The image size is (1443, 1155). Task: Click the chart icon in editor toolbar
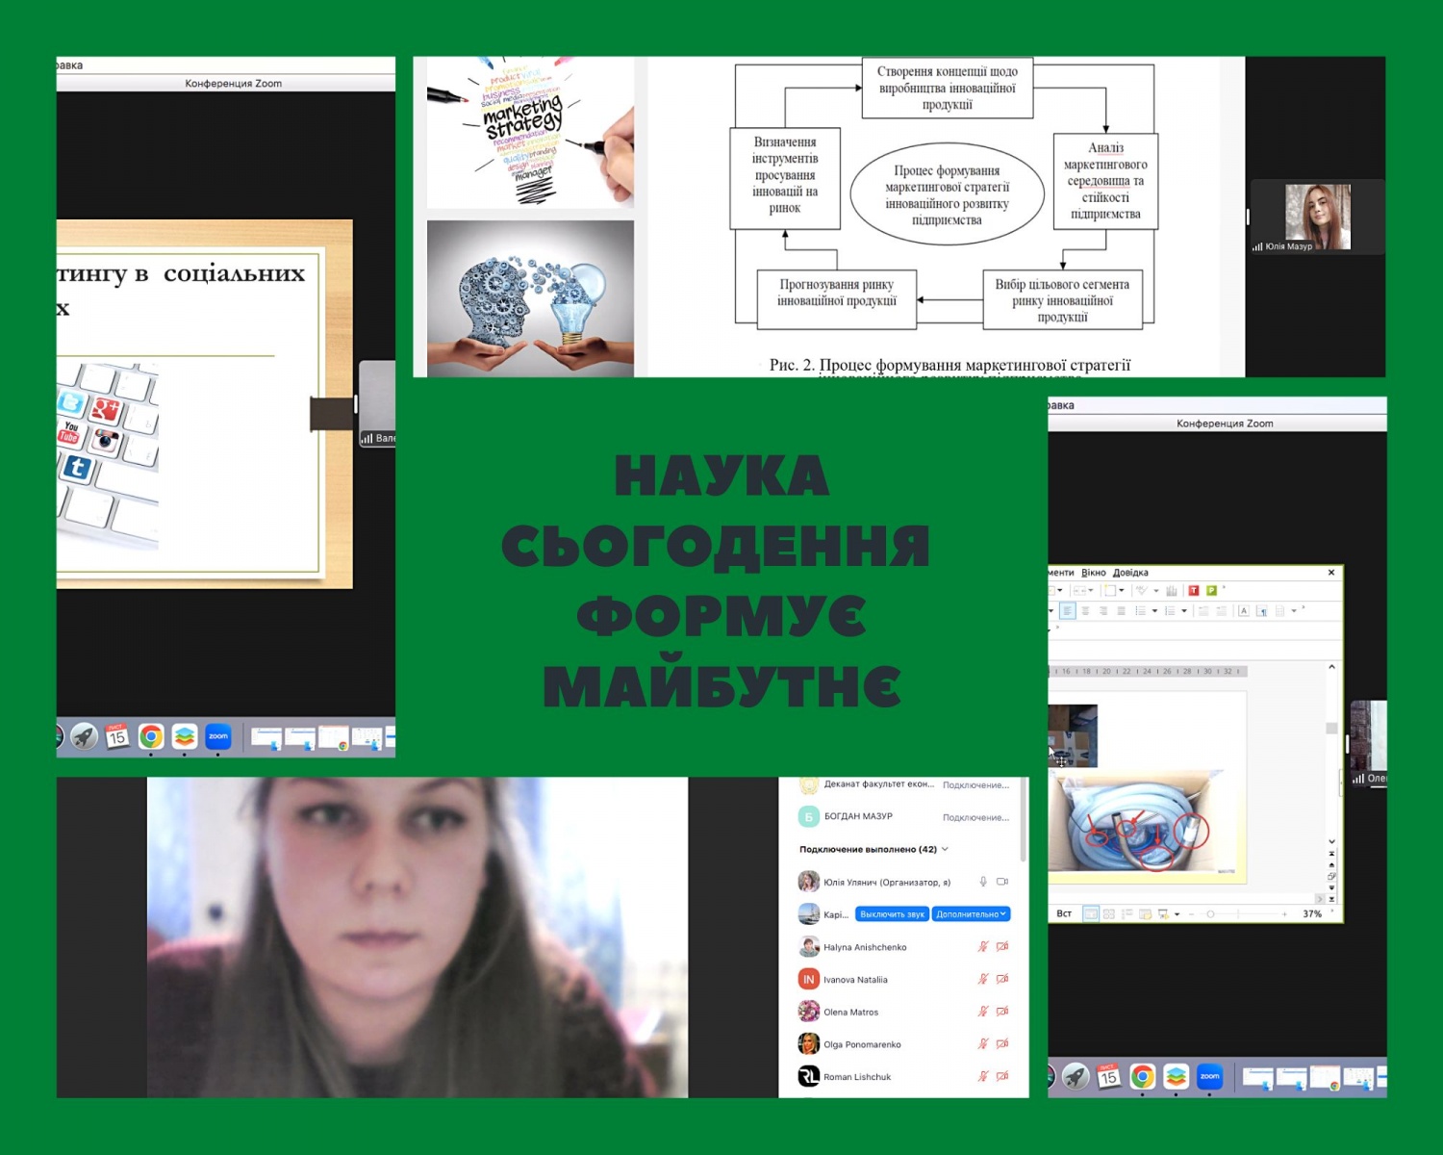[1172, 590]
